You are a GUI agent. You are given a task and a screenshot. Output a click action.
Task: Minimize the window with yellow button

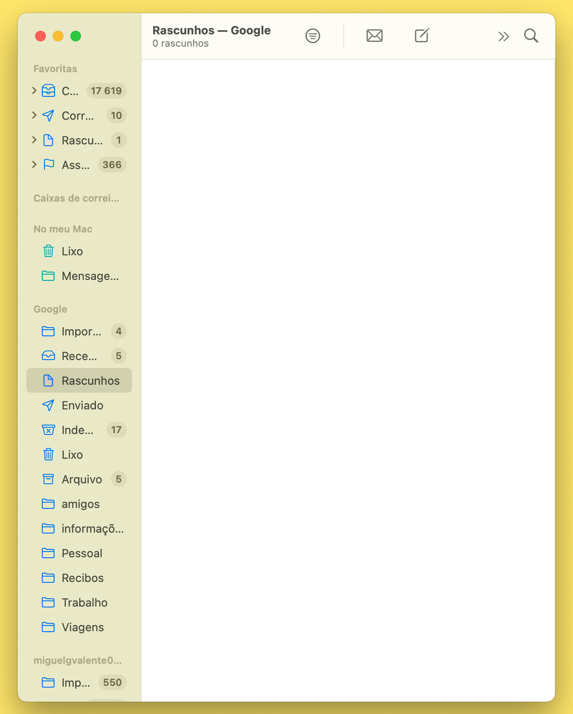coord(58,36)
